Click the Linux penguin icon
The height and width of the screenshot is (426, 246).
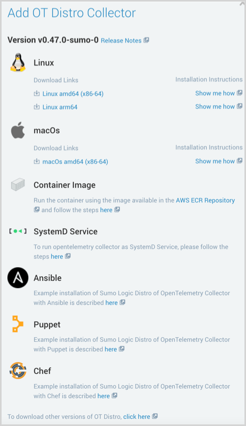tap(18, 63)
